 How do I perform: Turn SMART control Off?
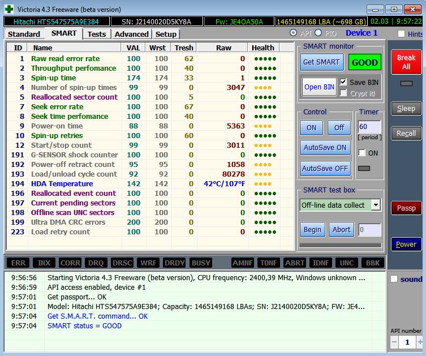[339, 127]
